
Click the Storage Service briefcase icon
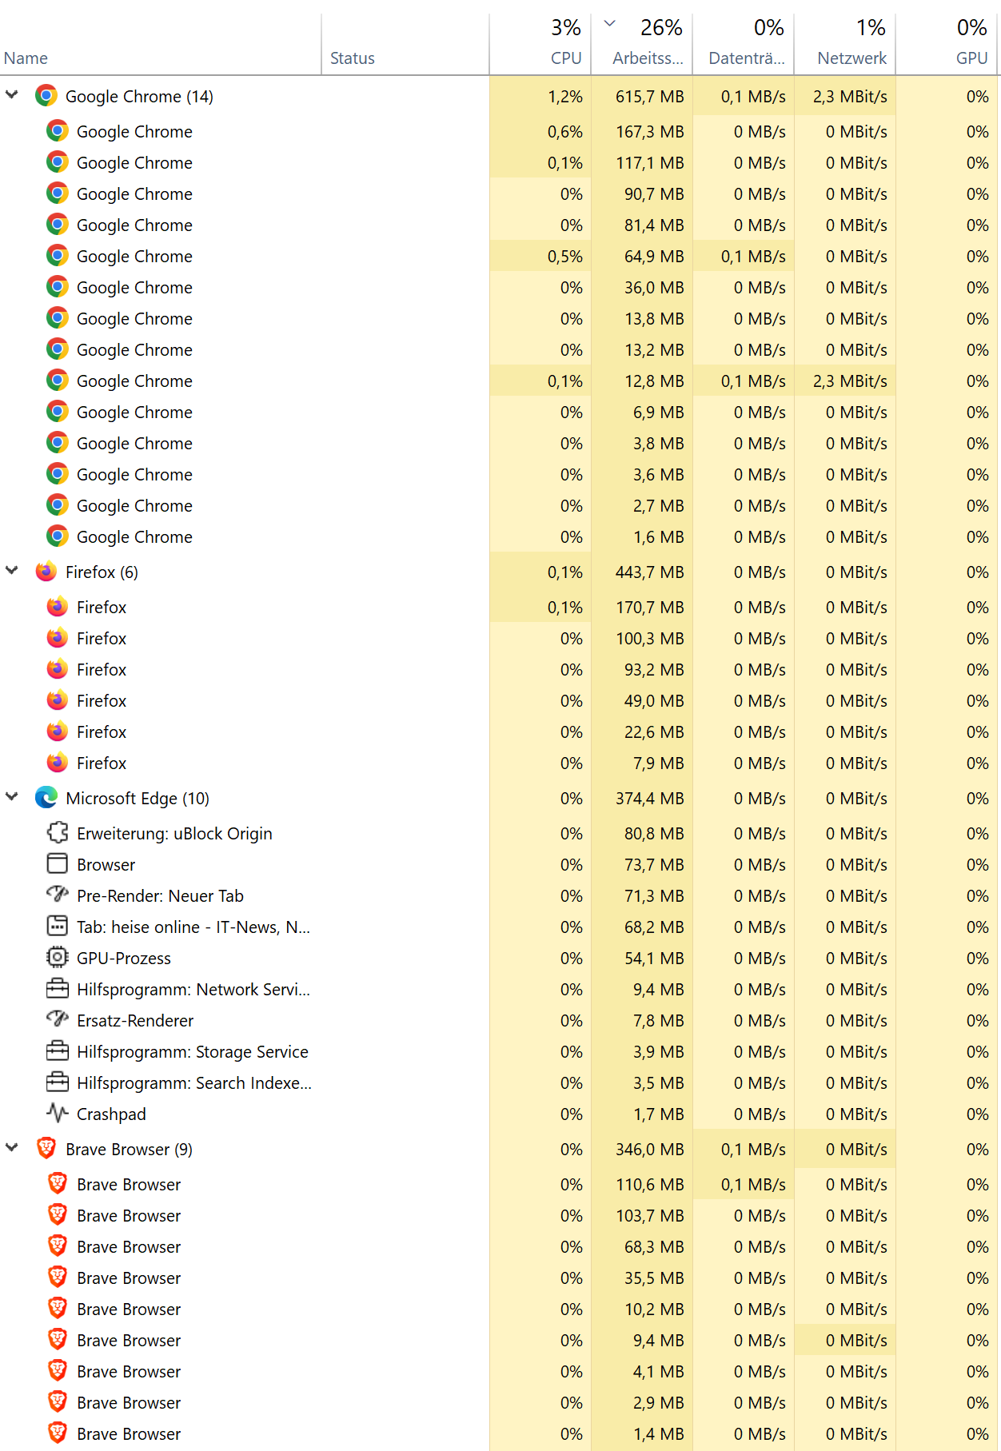pos(58,1051)
